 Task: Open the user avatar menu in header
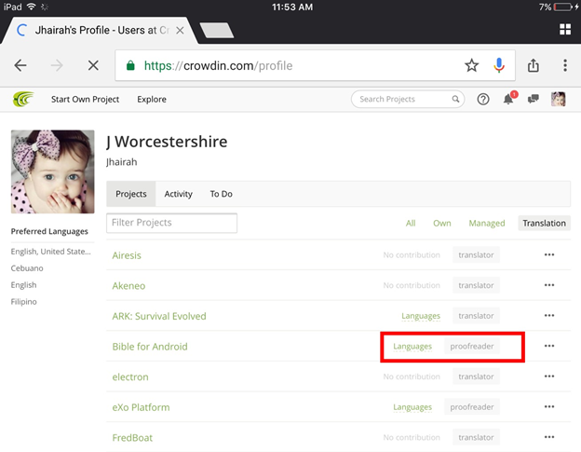[558, 99]
